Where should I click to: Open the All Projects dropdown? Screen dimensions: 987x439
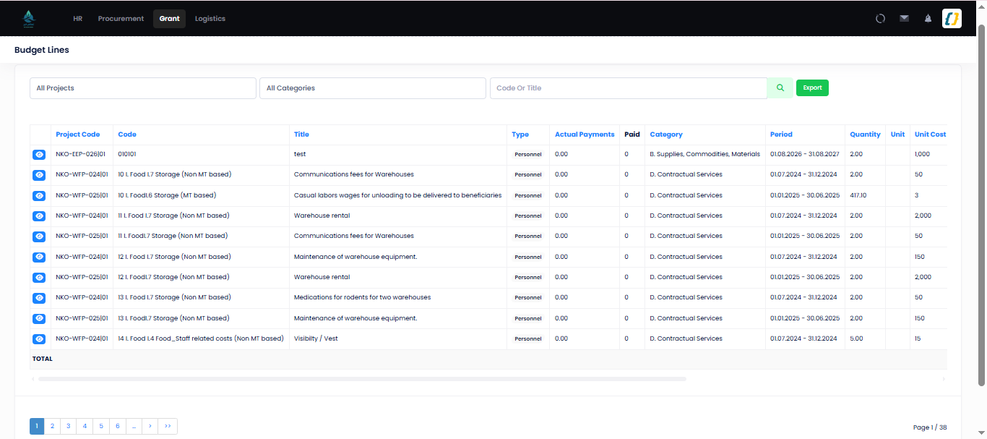143,88
